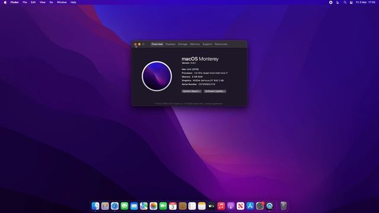Launch Reminders from the Dock
The width and height of the screenshot is (379, 213).
pyautogui.click(x=192, y=206)
